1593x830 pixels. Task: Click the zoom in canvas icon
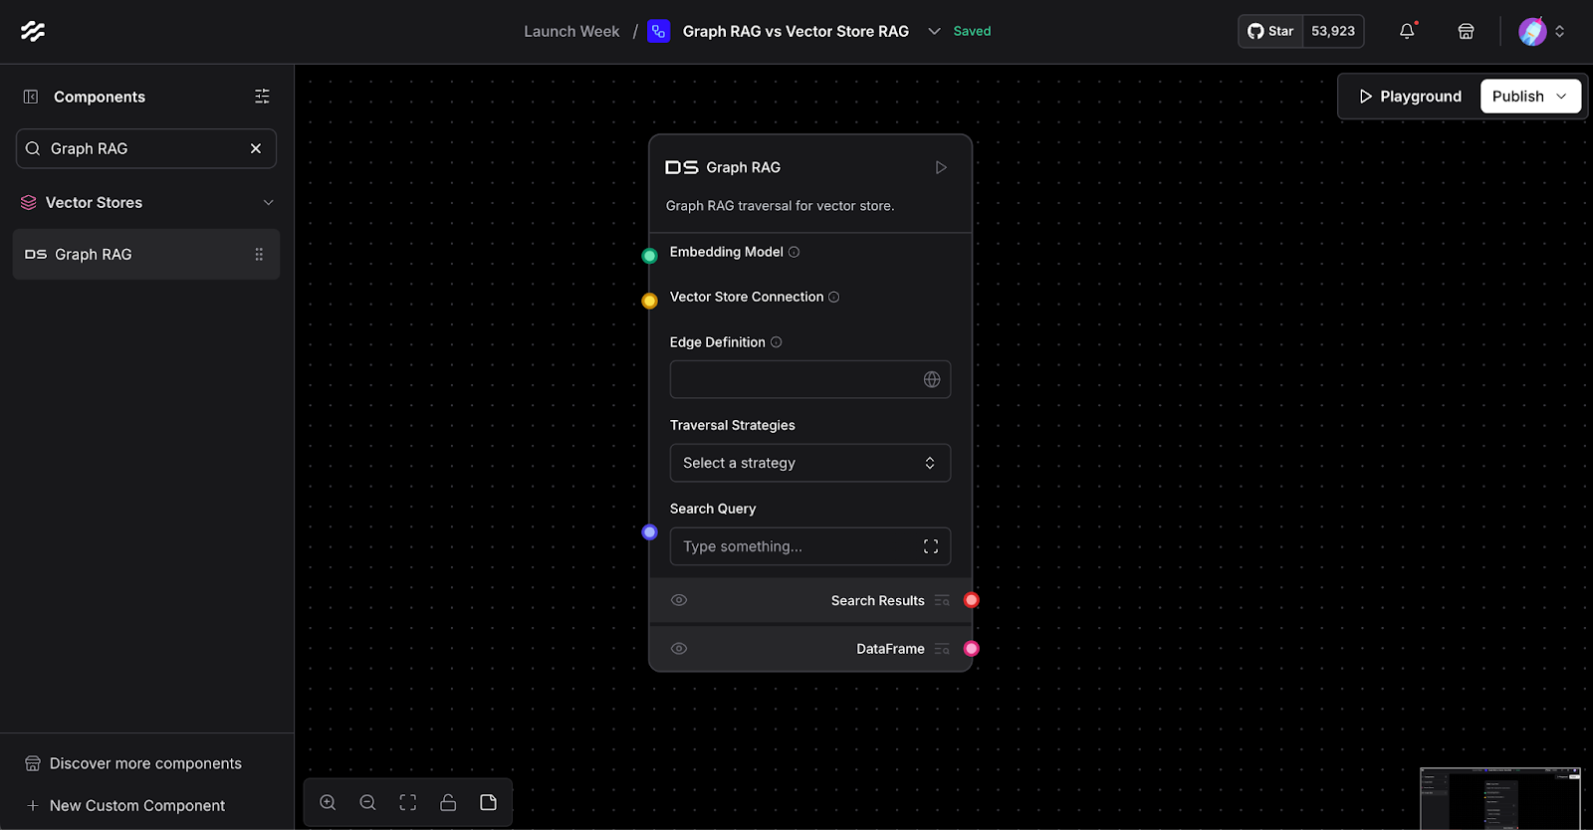pos(328,802)
